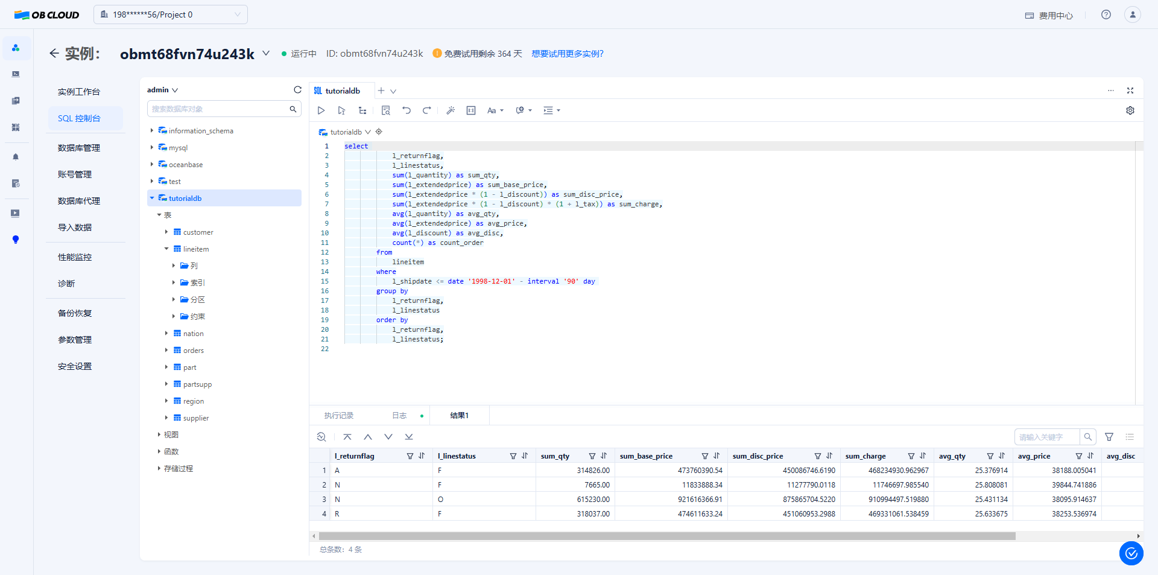Sort results by the sum_qty column
Viewport: 1158px width, 575px height.
(604, 456)
